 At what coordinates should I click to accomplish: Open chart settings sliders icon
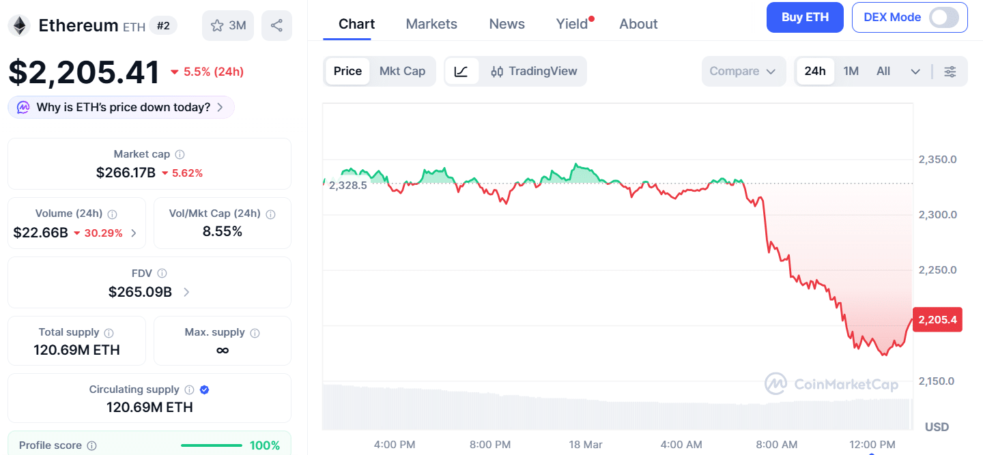click(950, 72)
